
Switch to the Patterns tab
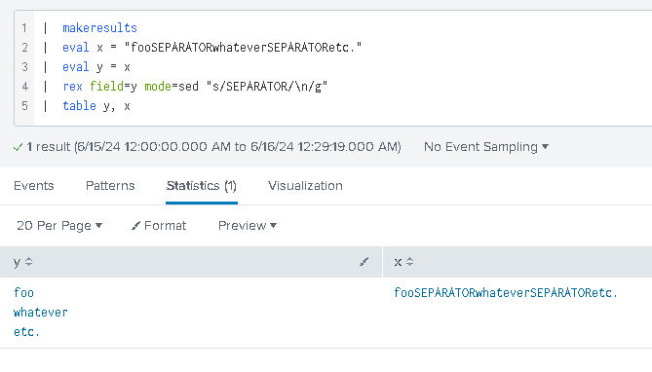tap(110, 186)
